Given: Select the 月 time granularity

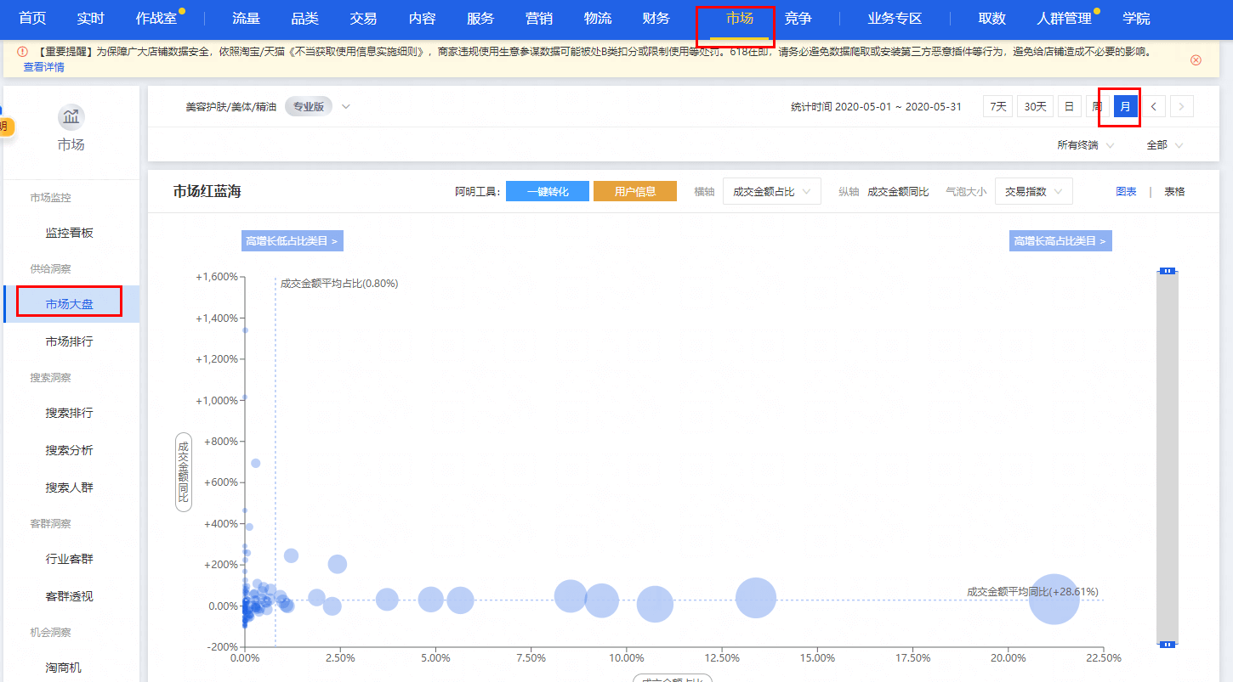Looking at the screenshot, I should pyautogui.click(x=1125, y=106).
